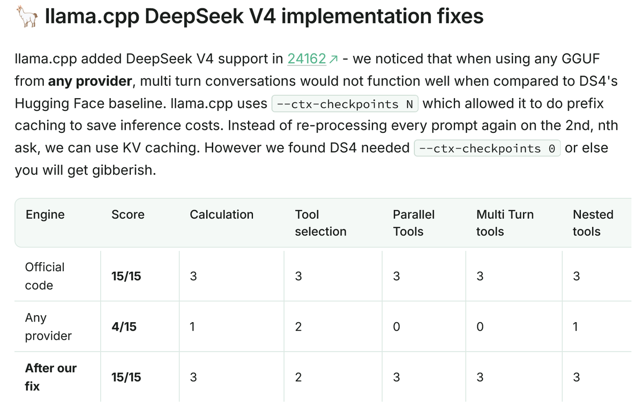The width and height of the screenshot is (643, 417).
Task: Click the --ctx-checkpoints N code snippet
Action: (x=346, y=103)
